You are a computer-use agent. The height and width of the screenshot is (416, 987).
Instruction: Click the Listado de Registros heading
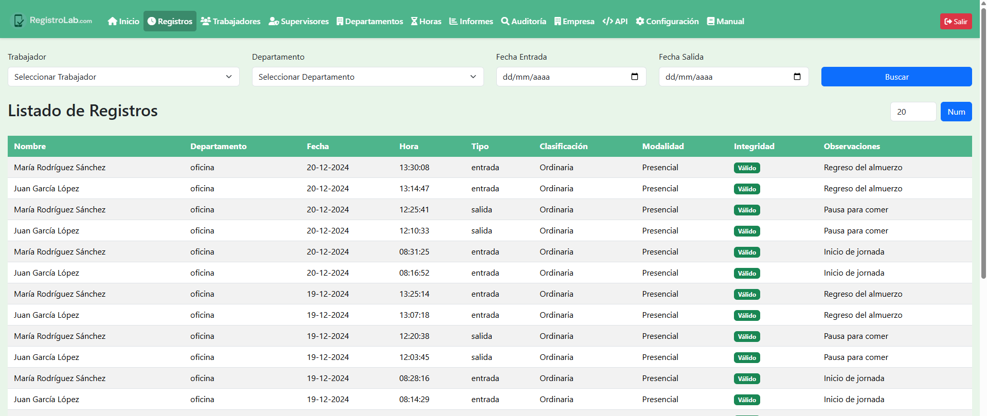83,111
